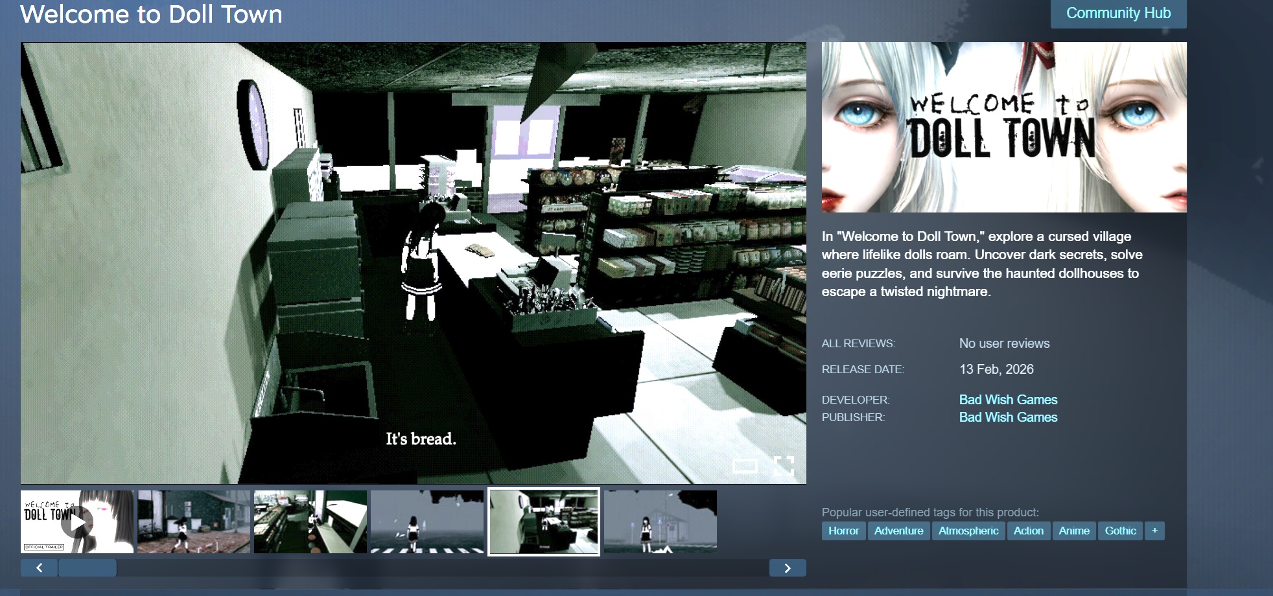The image size is (1273, 596).
Task: Toggle theater mode icon on screenshot
Action: coord(745,466)
